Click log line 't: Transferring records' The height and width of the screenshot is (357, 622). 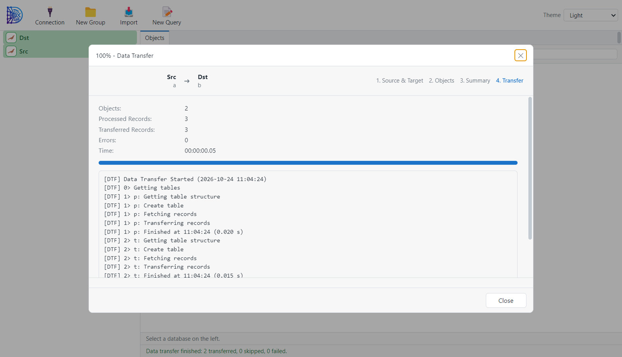tap(157, 267)
